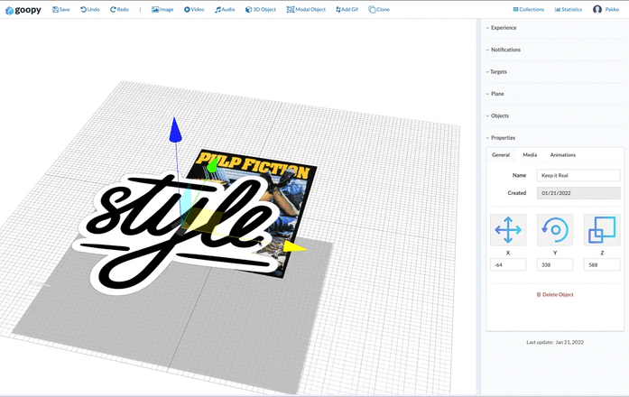Screen dimensions: 629x397
Task: Select the rotate tool icon
Action: (x=555, y=230)
